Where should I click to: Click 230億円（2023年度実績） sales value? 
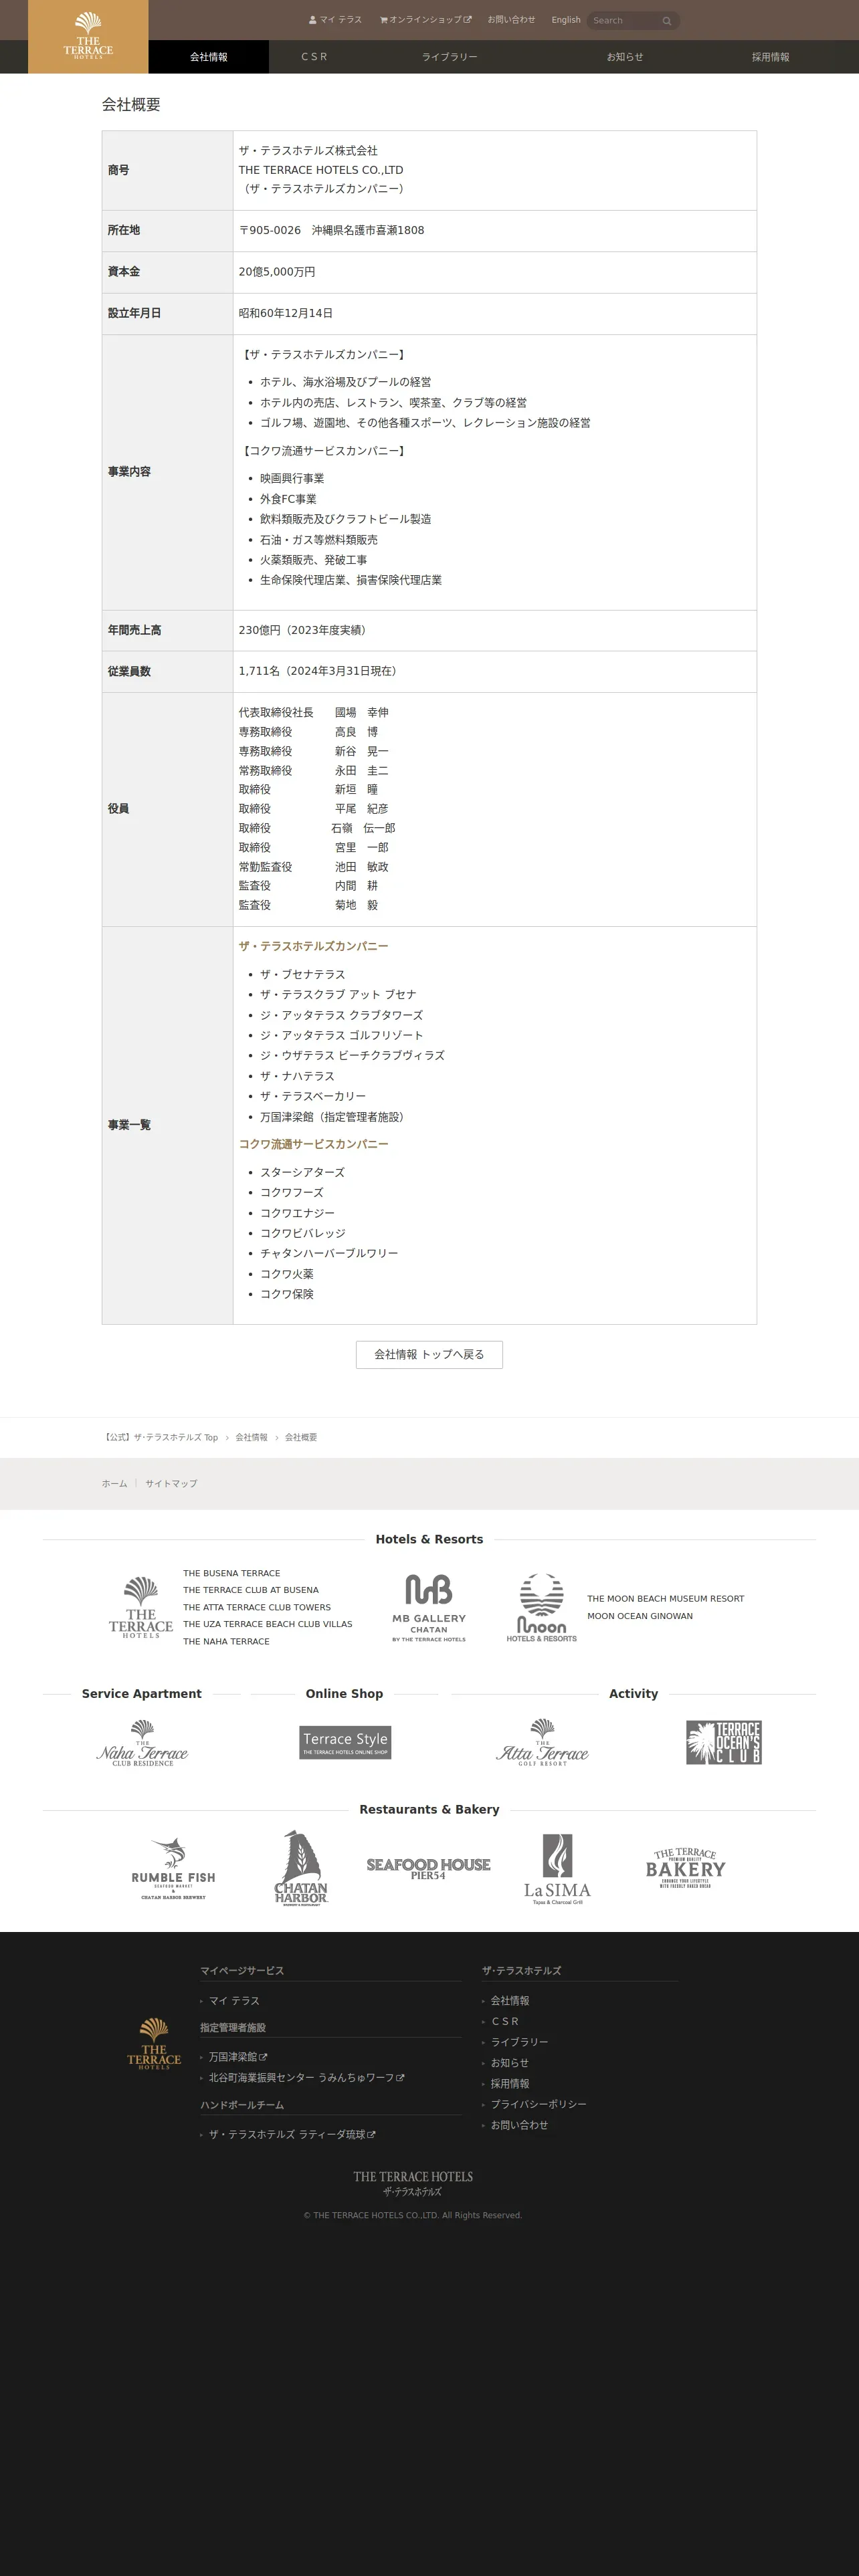[305, 630]
